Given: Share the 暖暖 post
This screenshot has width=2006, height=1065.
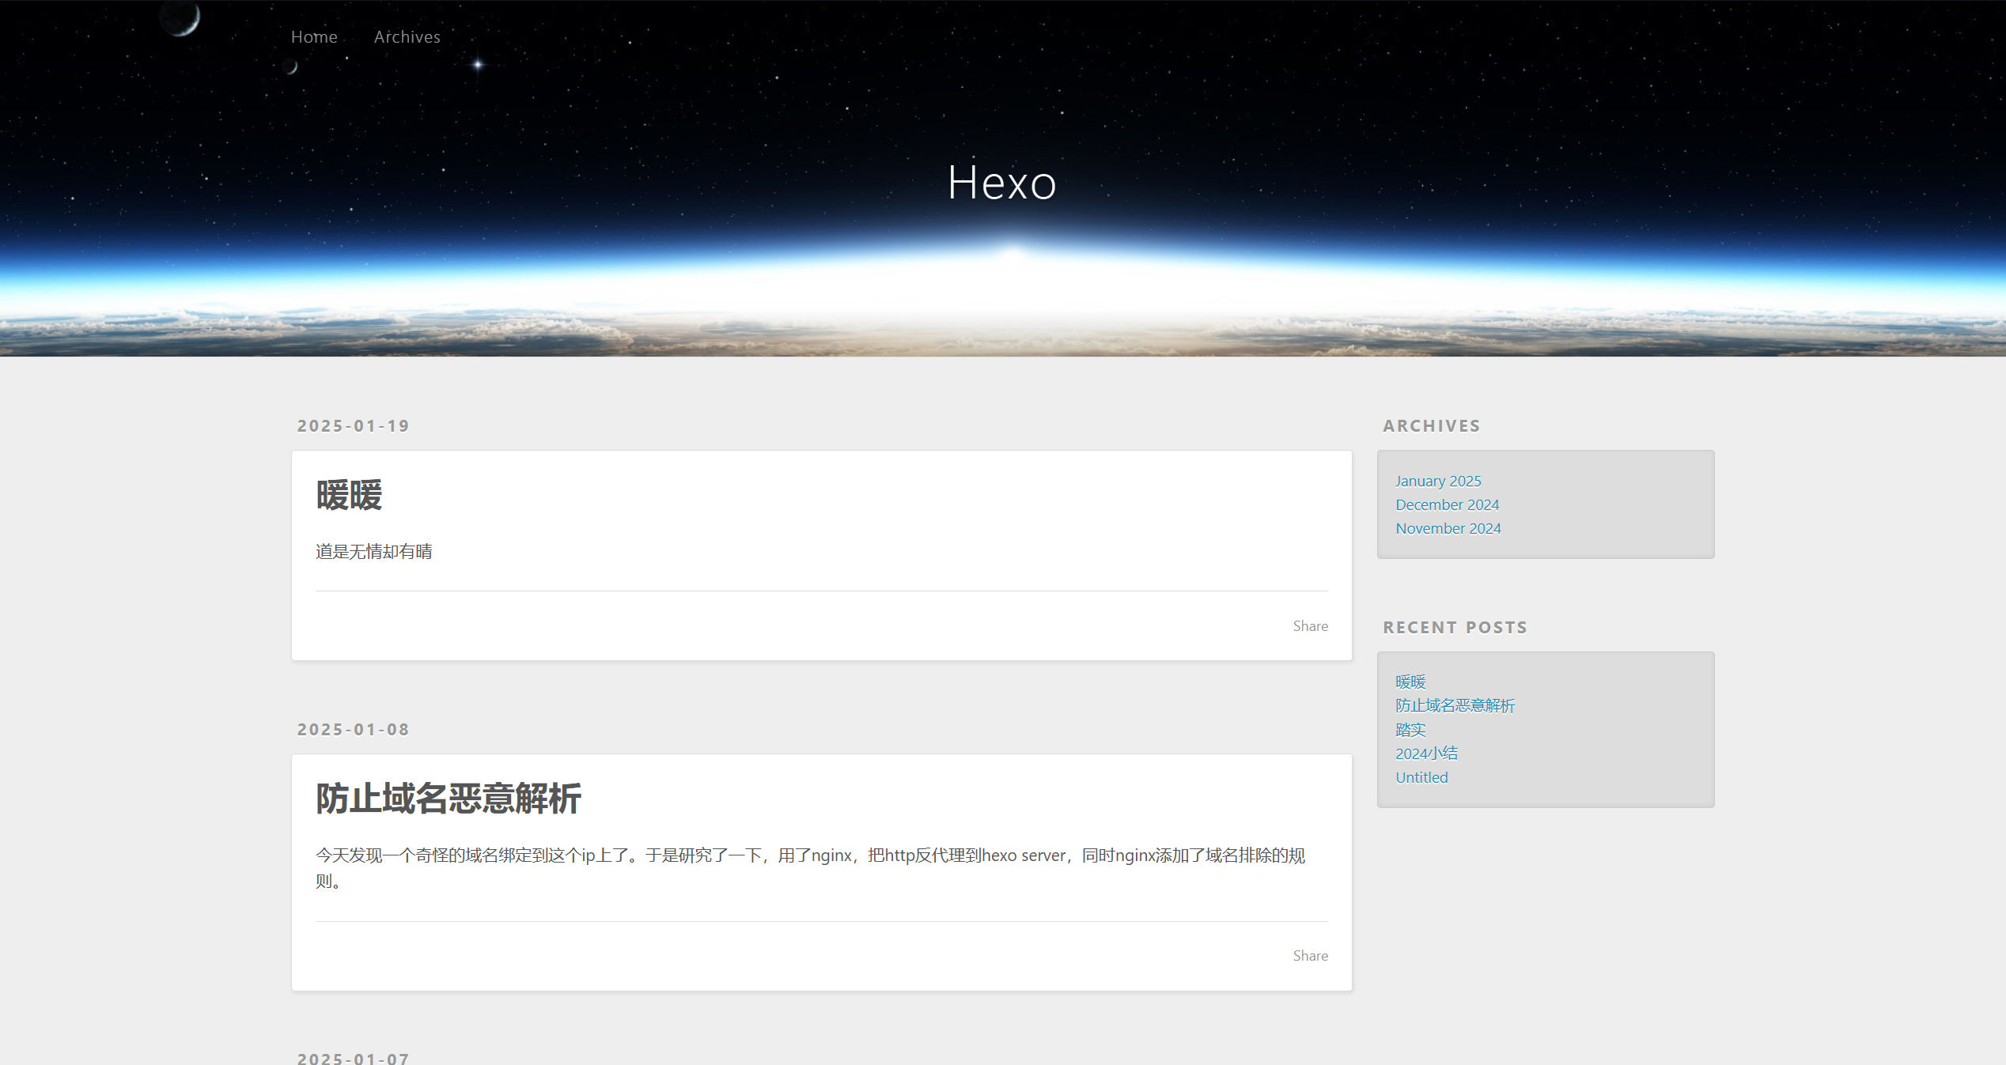Looking at the screenshot, I should tap(1311, 626).
